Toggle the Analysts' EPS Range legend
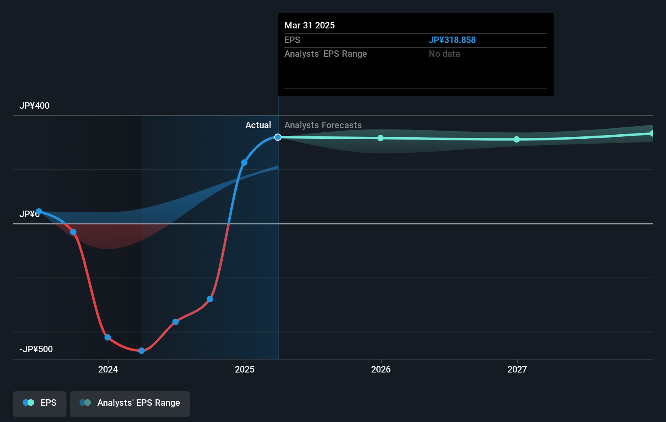 point(130,404)
